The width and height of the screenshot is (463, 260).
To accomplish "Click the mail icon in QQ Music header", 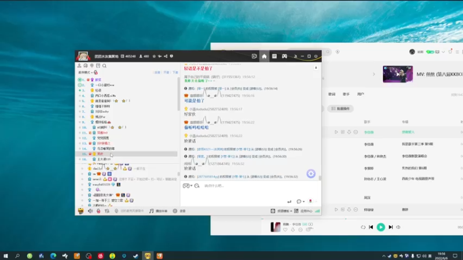I will click(438, 52).
